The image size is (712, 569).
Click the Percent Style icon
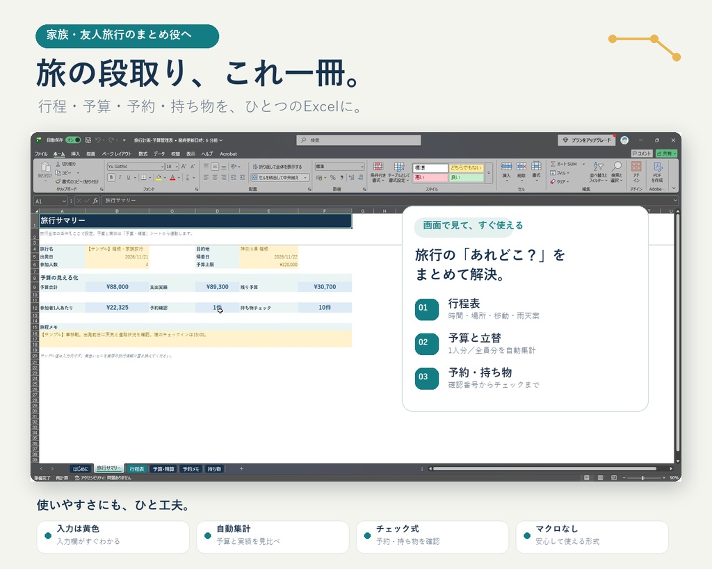[333, 177]
